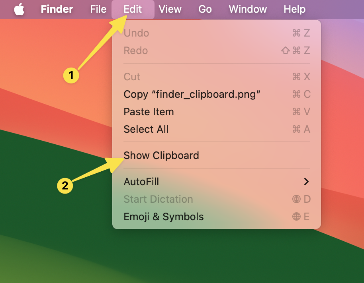Select Show Clipboard from the Edit menu

pyautogui.click(x=161, y=155)
